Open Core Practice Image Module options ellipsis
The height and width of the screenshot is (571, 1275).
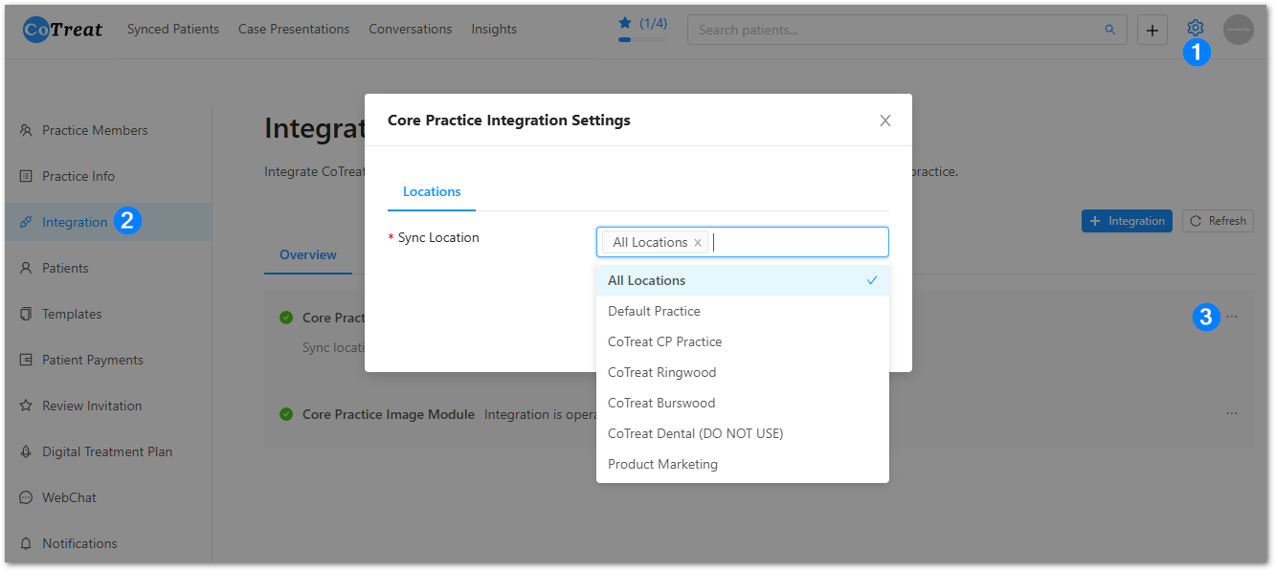[1231, 413]
